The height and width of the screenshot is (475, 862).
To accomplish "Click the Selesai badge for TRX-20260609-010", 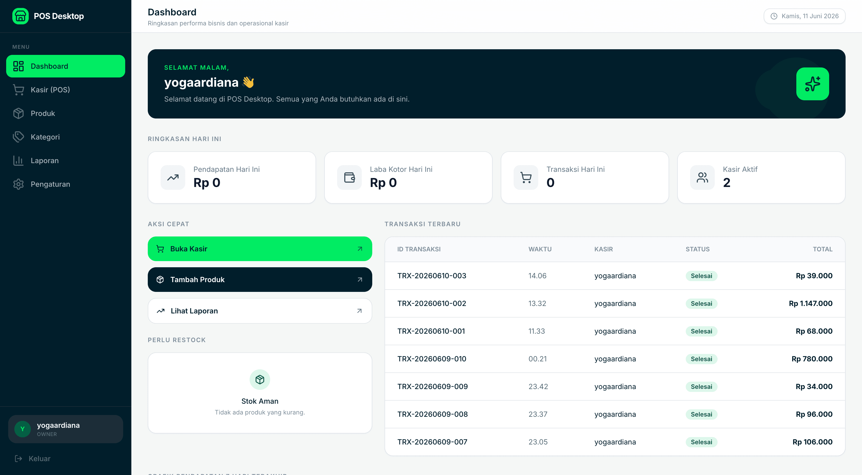I will point(701,359).
